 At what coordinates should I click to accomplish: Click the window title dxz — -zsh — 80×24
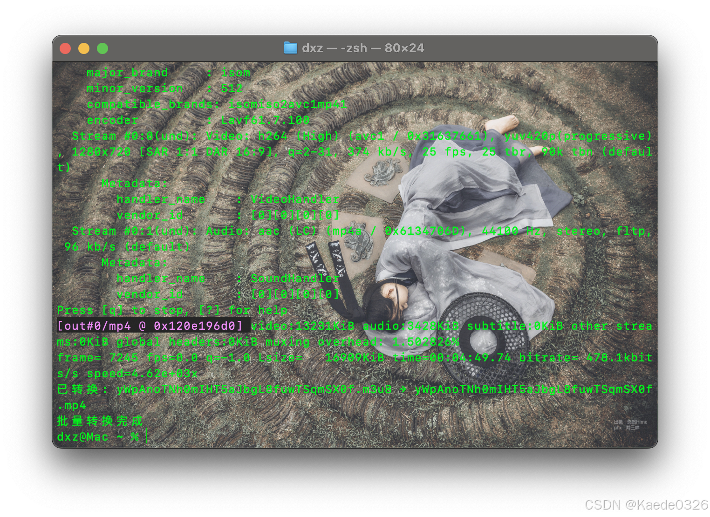pyautogui.click(x=363, y=48)
